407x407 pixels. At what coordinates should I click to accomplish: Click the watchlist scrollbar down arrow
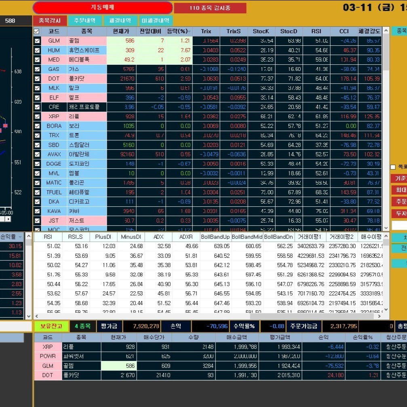[x=386, y=228]
